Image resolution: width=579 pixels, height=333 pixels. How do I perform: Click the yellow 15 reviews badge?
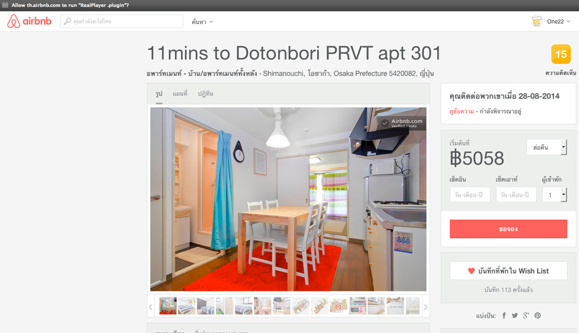[x=561, y=54]
